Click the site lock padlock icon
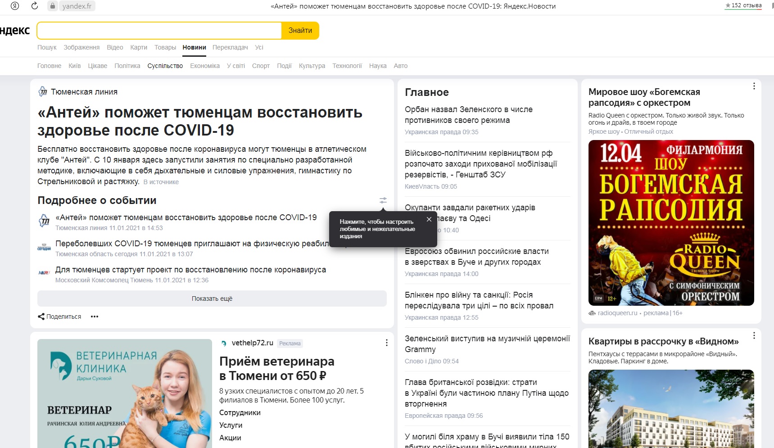The height and width of the screenshot is (448, 774). click(53, 6)
